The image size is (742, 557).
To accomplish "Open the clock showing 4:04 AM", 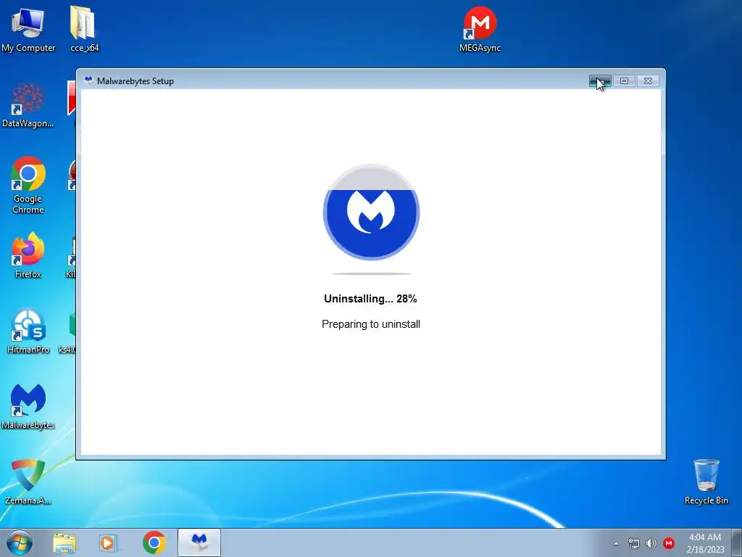I will (705, 542).
